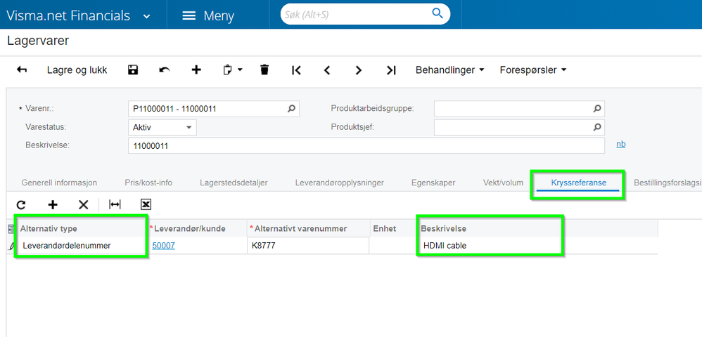Switch to the Lagerstedsdetaljer tab
The width and height of the screenshot is (702, 337).
234,183
